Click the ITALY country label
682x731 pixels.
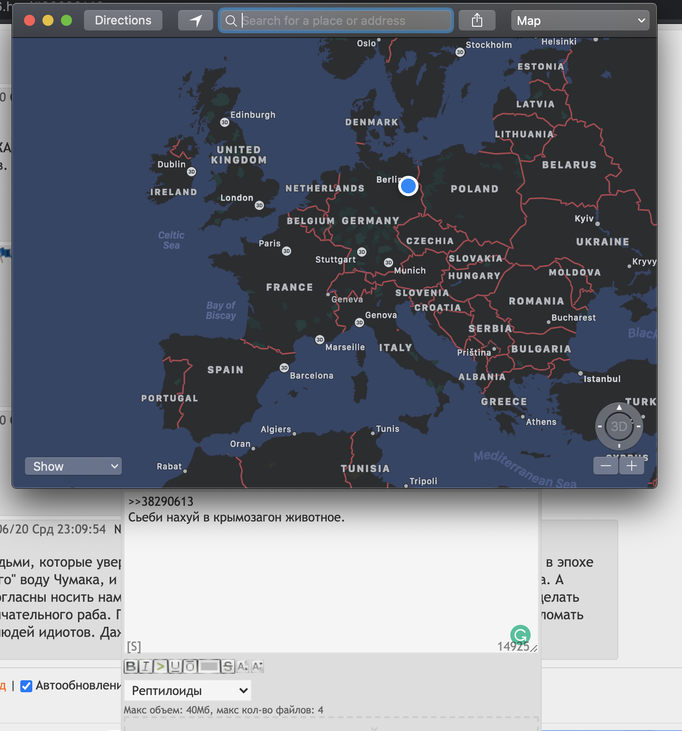395,348
